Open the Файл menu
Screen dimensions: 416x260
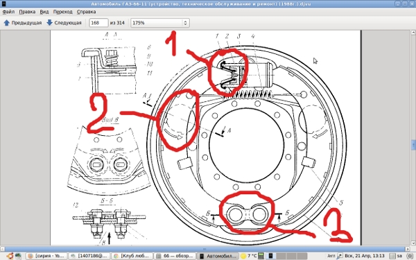click(8, 12)
